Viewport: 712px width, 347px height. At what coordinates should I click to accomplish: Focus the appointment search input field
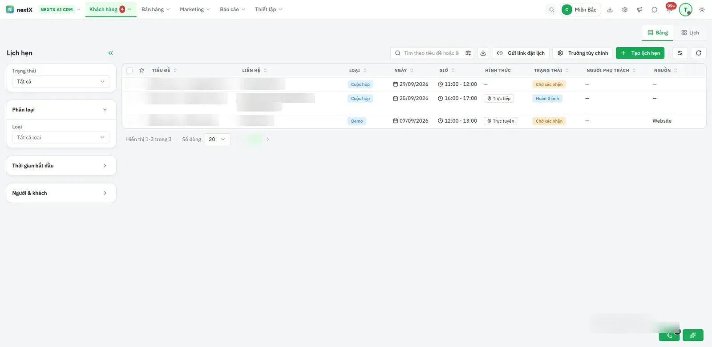coord(431,53)
